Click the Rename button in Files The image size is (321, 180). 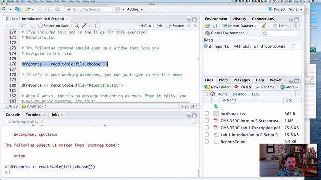pos(265,87)
